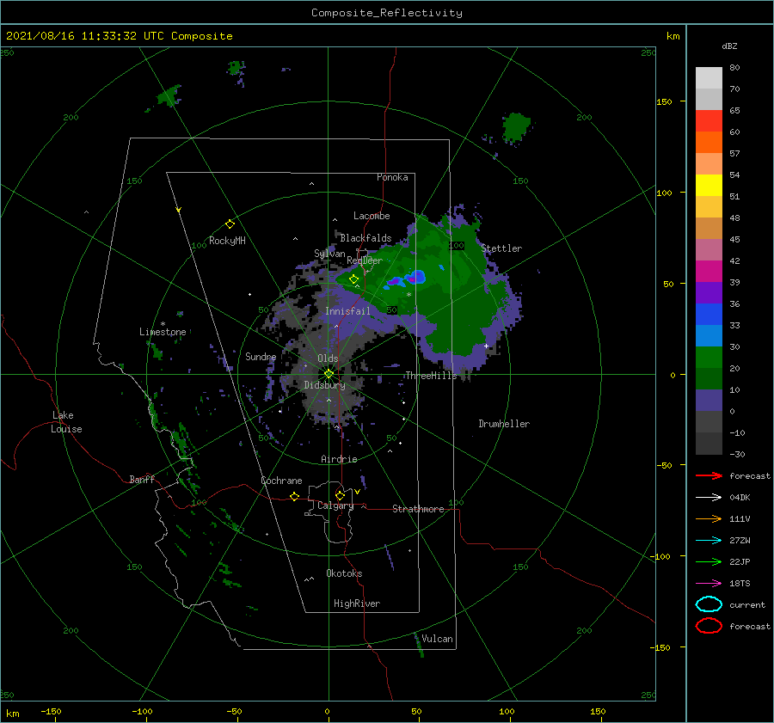The height and width of the screenshot is (723, 774).
Task: Click the red forecast ellipse icon
Action: tap(709, 626)
